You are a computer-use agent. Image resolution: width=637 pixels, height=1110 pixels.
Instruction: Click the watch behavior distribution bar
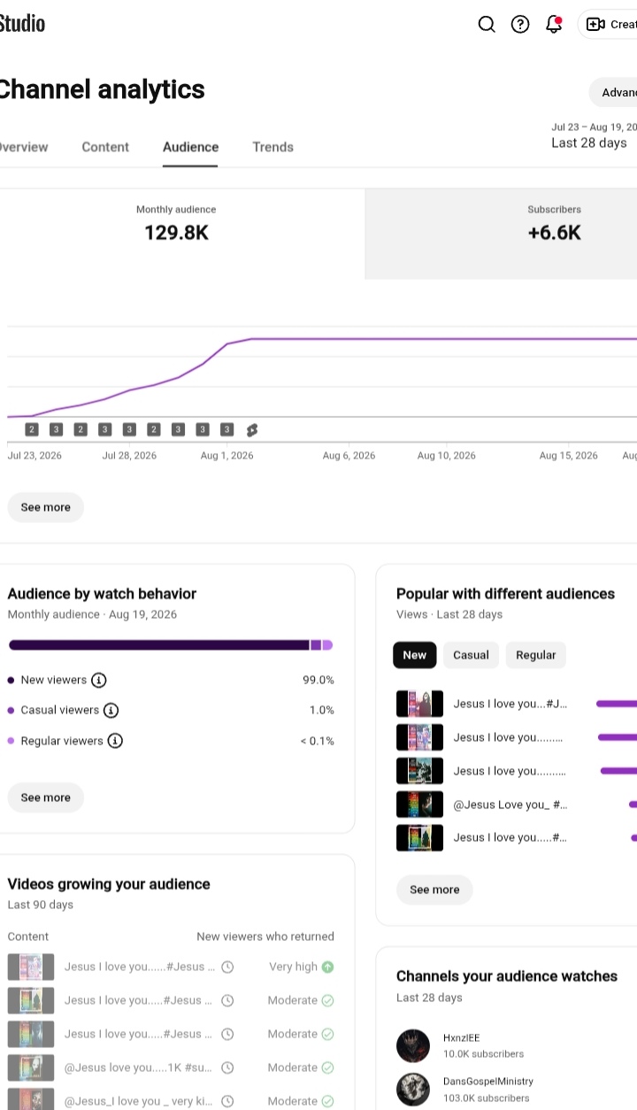click(171, 645)
